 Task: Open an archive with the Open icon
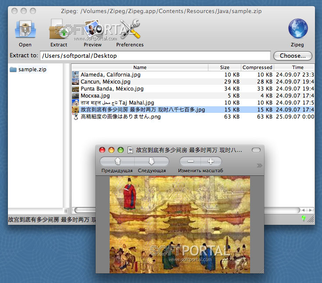(25, 29)
